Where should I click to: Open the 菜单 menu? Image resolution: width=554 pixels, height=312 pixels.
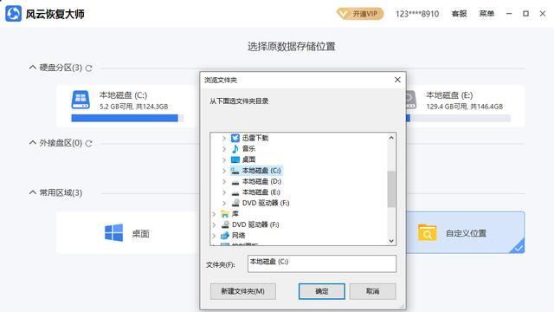pyautogui.click(x=486, y=14)
